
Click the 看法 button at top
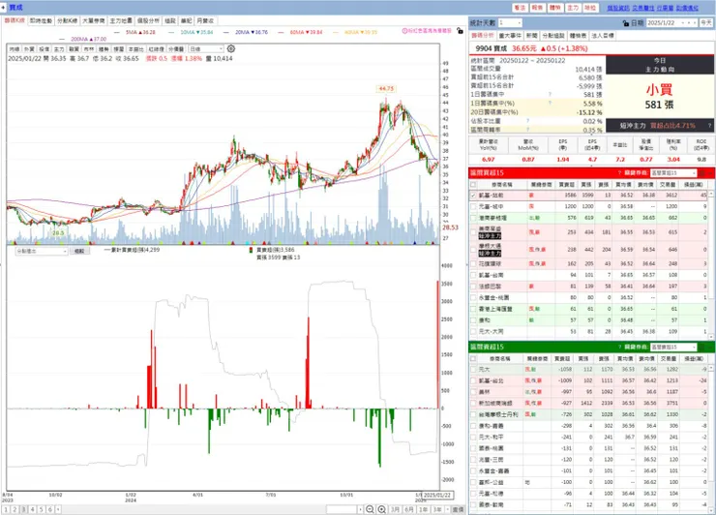point(520,8)
